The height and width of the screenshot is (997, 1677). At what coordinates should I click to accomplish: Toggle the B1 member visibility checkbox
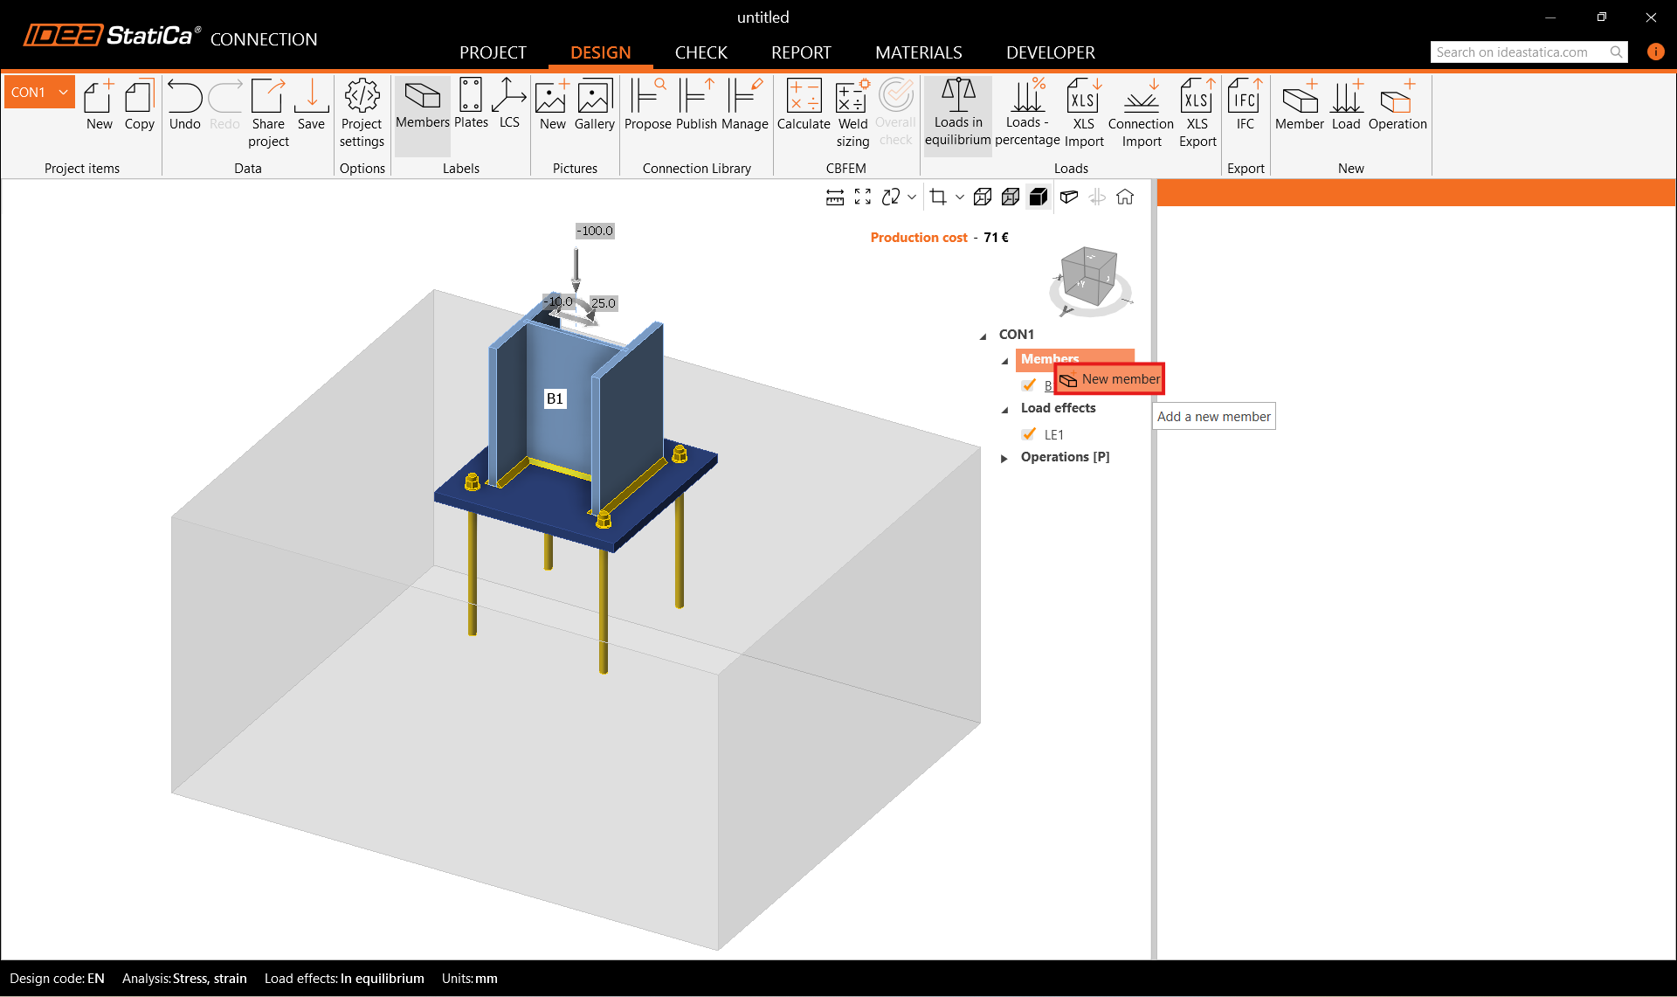click(1029, 385)
